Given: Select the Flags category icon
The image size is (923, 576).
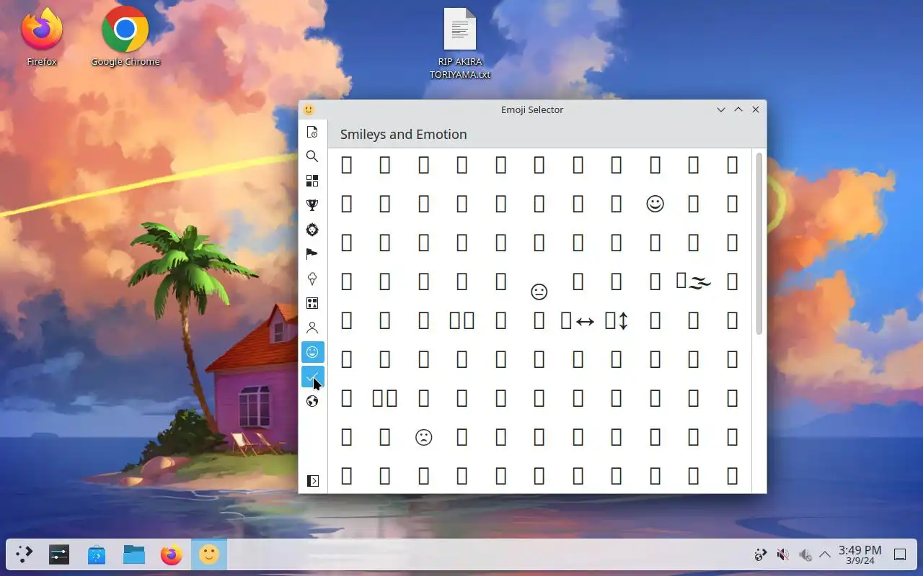Looking at the screenshot, I should pos(312,254).
